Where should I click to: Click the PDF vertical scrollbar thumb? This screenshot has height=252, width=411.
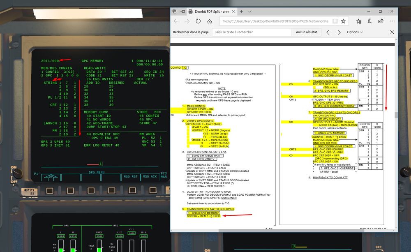(396, 115)
